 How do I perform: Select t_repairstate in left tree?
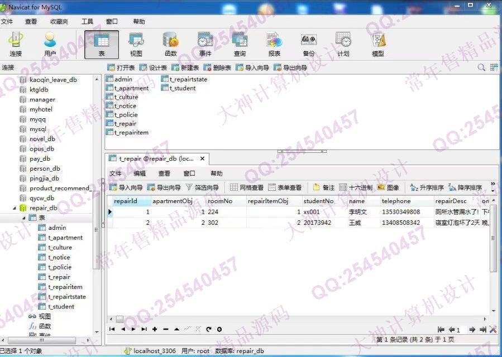(x=67, y=297)
